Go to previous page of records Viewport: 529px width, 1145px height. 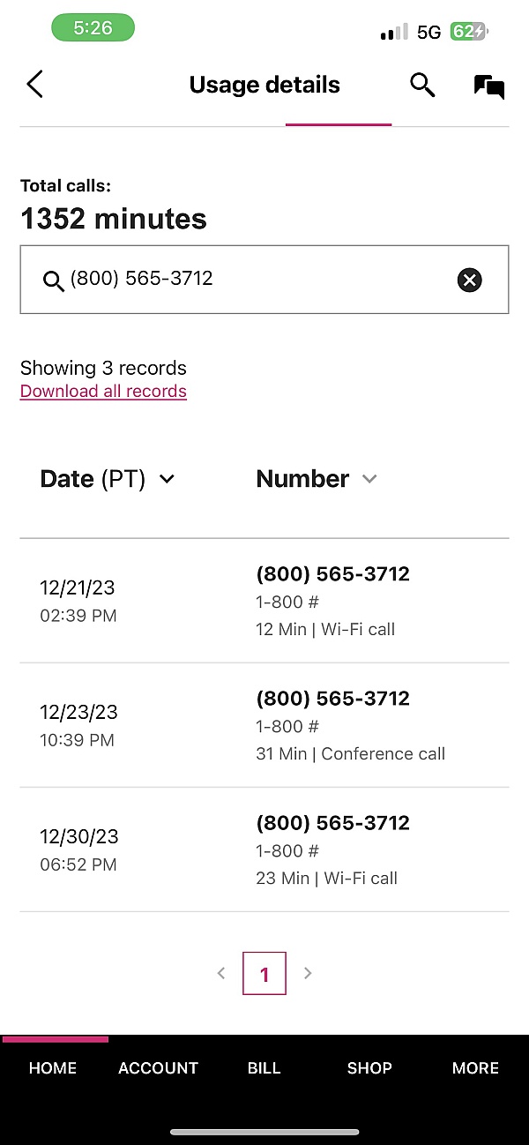[x=221, y=973]
